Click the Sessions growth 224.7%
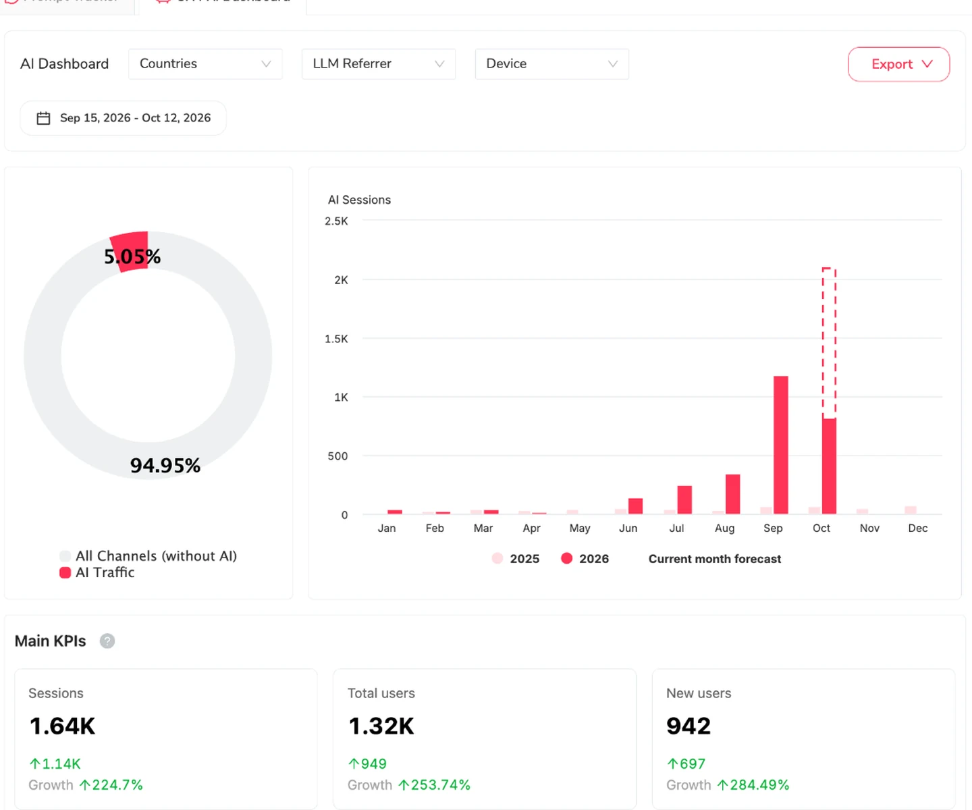This screenshot has height=810, width=972. click(x=111, y=785)
